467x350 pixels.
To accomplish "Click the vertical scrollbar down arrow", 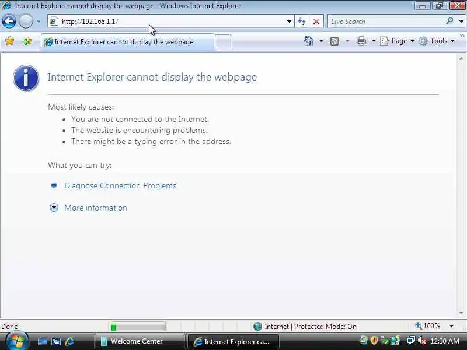I will [x=461, y=313].
